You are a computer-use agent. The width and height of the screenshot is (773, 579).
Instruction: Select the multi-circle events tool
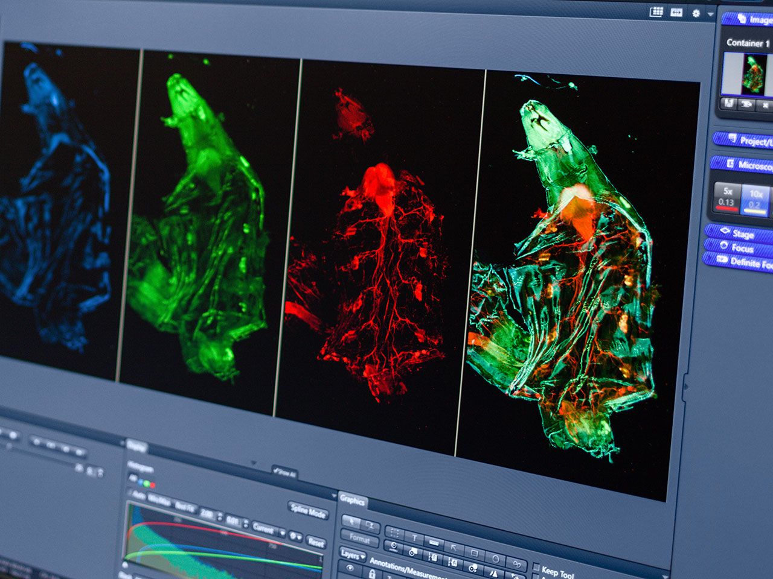pyautogui.click(x=473, y=568)
